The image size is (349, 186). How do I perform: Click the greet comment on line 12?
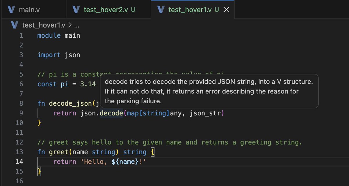click(170, 142)
